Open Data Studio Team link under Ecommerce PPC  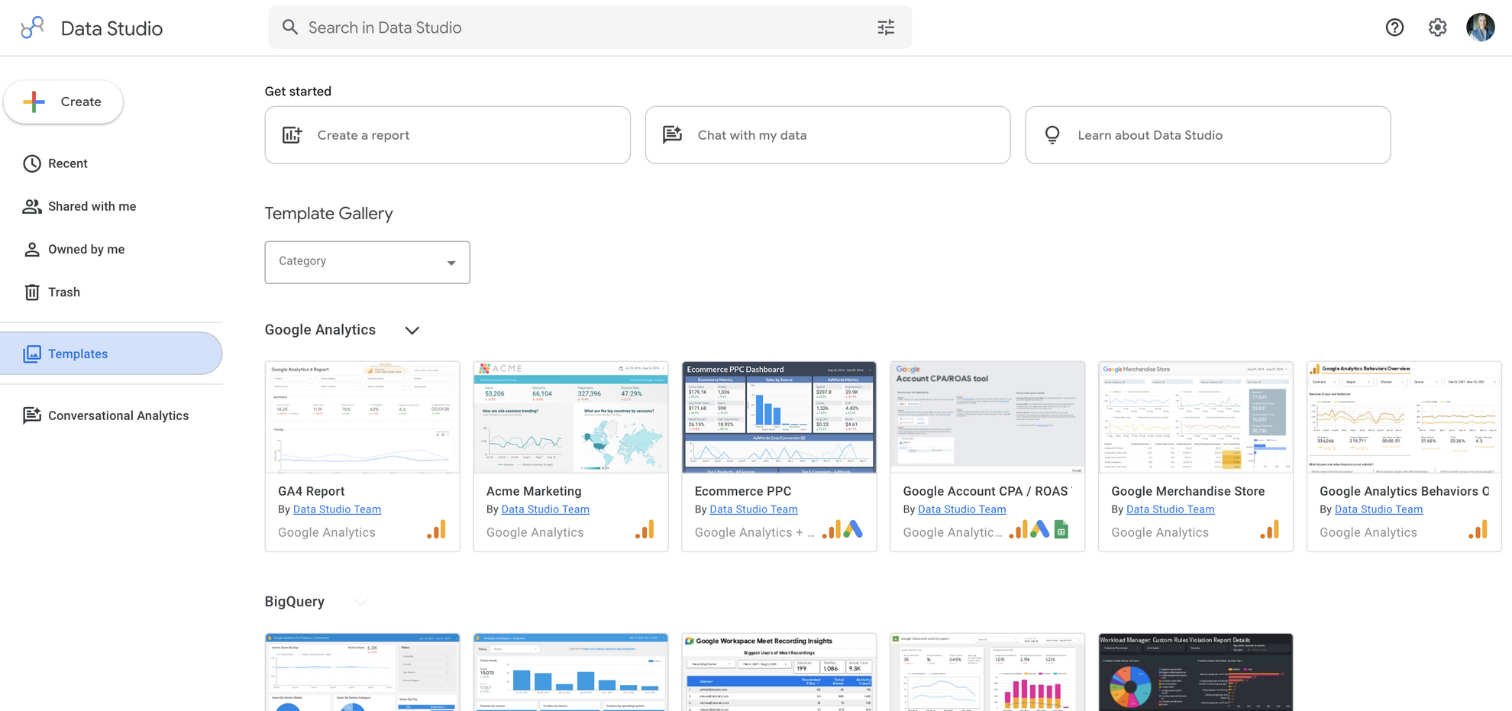tap(754, 509)
